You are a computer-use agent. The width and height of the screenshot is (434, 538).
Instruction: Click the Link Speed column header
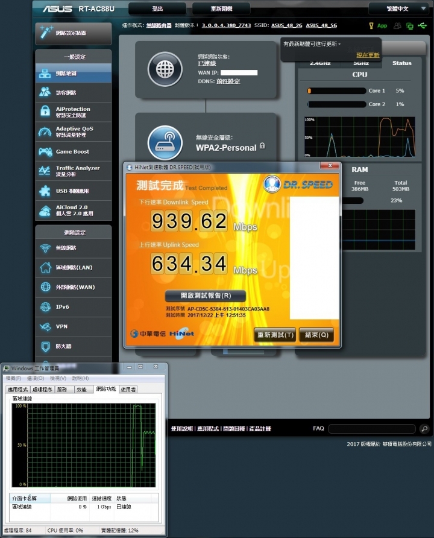(102, 498)
